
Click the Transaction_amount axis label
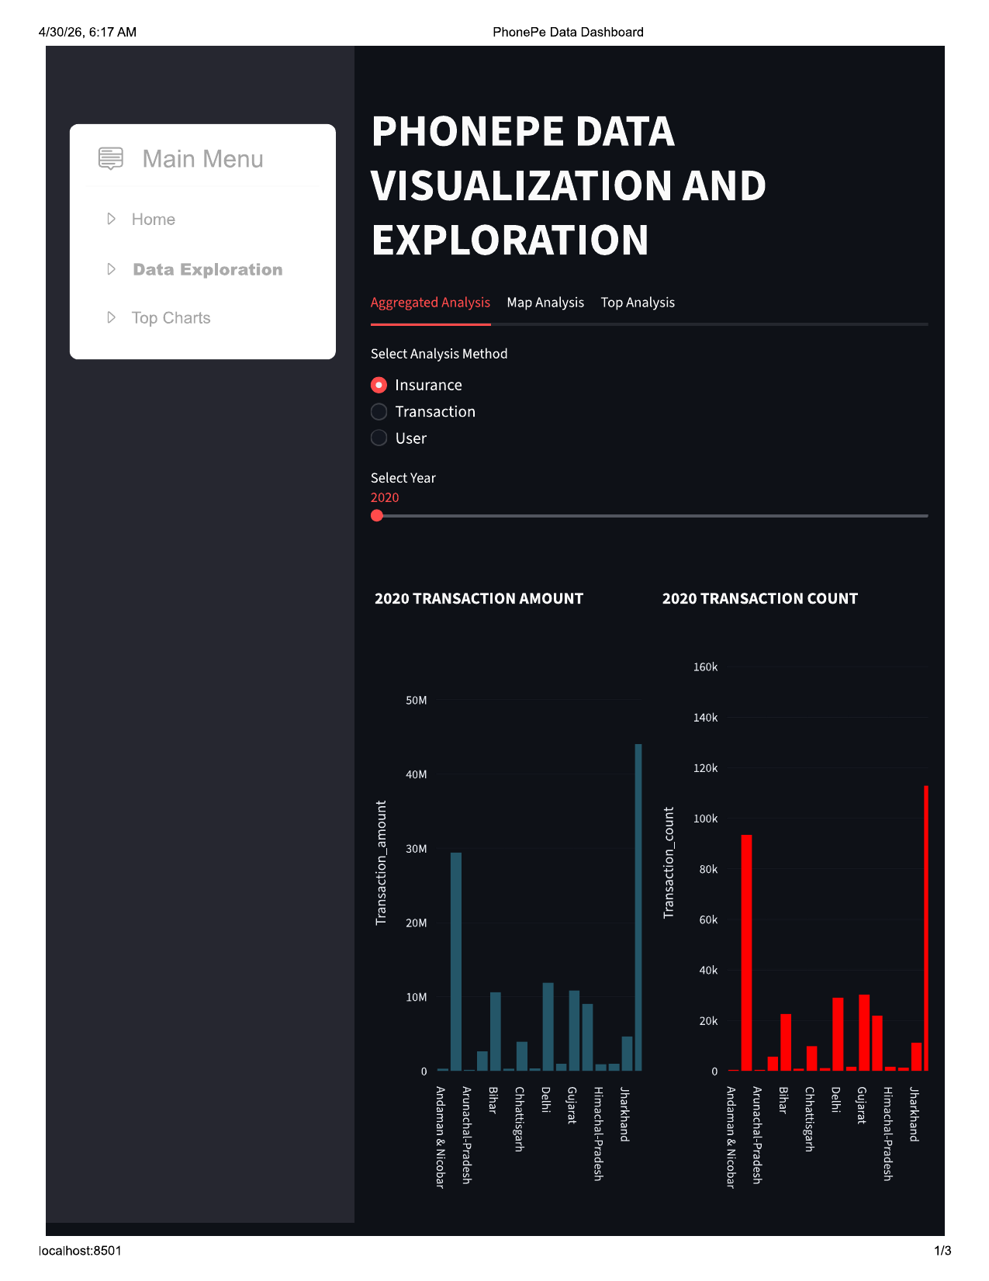tap(381, 863)
